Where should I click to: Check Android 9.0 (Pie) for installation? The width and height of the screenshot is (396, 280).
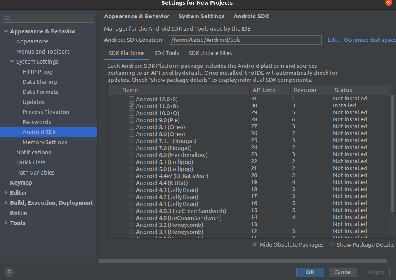tap(131, 119)
